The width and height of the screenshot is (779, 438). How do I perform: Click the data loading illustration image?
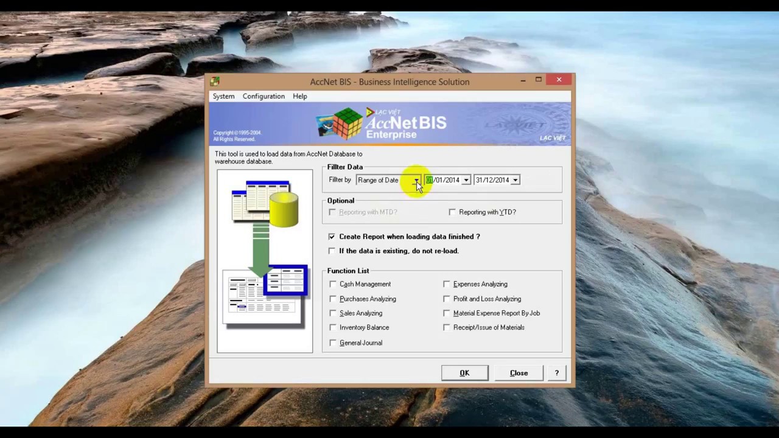tap(265, 261)
